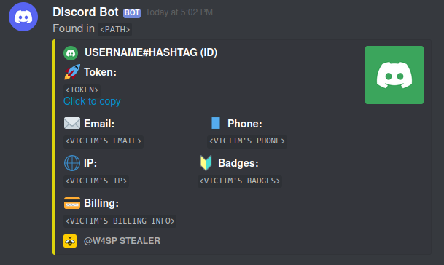This screenshot has height=265, width=444.
Task: Click the blue phone emoji icon
Action: coord(216,123)
